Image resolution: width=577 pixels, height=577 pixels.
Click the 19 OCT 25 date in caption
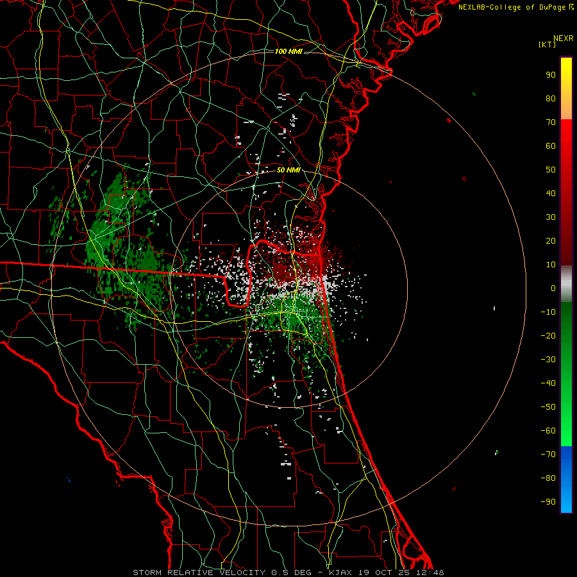383,573
